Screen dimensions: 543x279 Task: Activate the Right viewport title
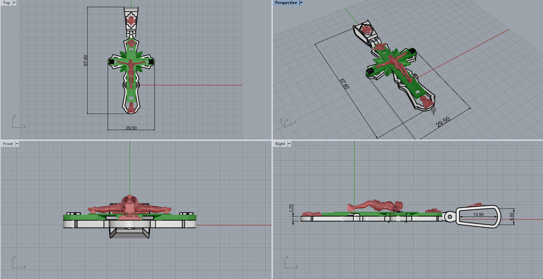click(x=280, y=144)
